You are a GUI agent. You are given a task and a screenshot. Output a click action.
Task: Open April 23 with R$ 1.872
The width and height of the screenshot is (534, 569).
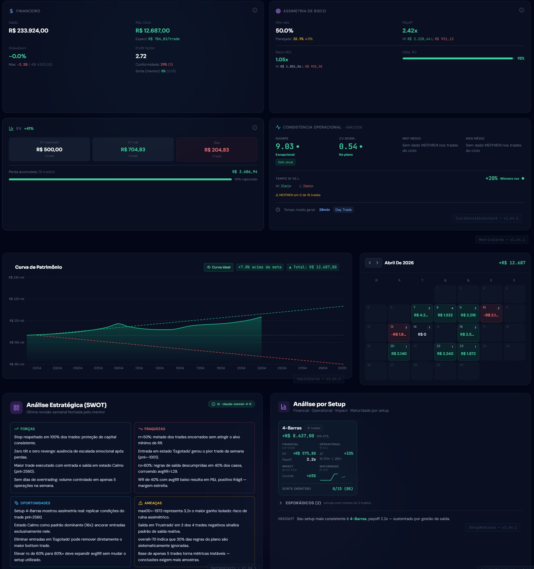tap(468, 352)
